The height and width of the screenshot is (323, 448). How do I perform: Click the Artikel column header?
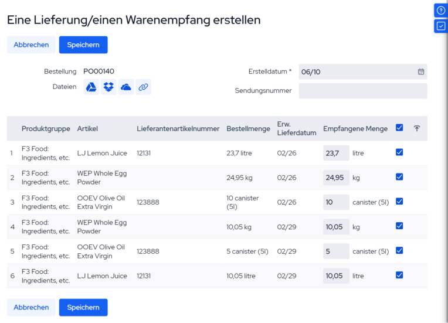[87, 129]
